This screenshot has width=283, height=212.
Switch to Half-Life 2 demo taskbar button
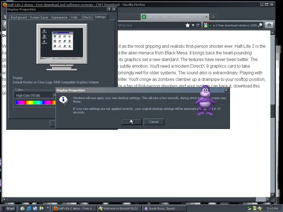tap(75, 208)
